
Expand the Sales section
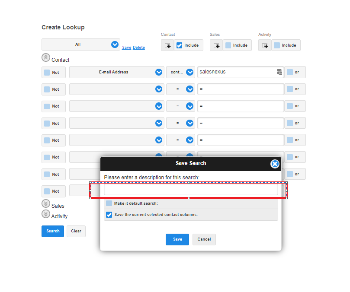(x=45, y=203)
